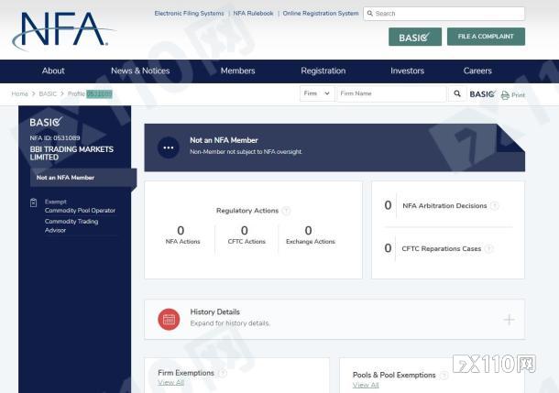The height and width of the screenshot is (393, 559).
Task: Open the News & Notices menu
Action: point(140,71)
